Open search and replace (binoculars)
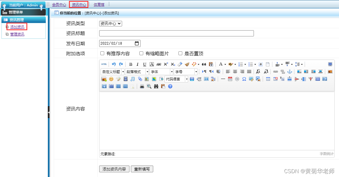The width and height of the screenshot is (339, 177). 156,87
